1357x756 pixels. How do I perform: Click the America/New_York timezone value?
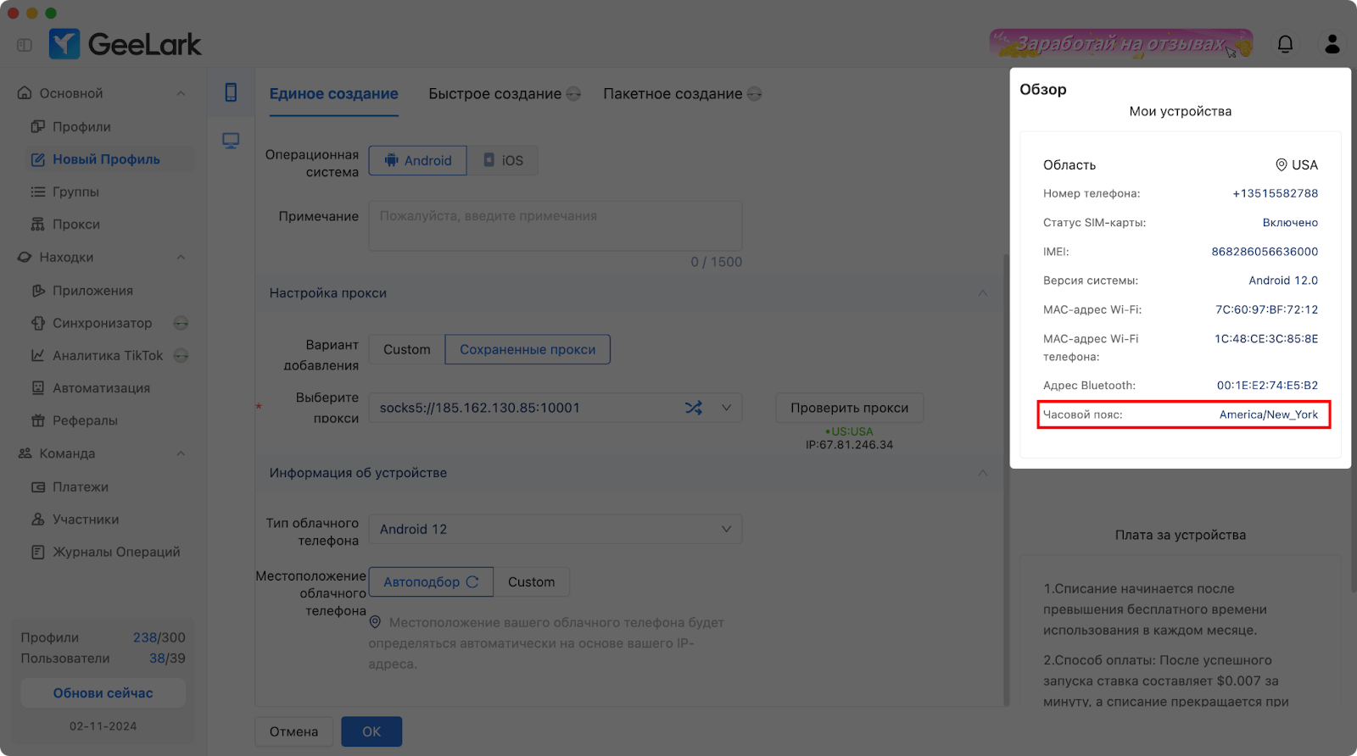pos(1269,414)
